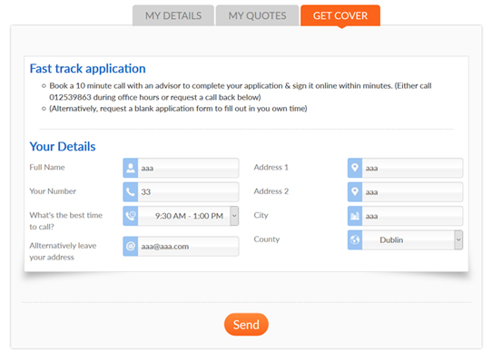Viewport: 492px width, 361px height.
Task: Click the 'Address 1' label
Action: point(271,167)
